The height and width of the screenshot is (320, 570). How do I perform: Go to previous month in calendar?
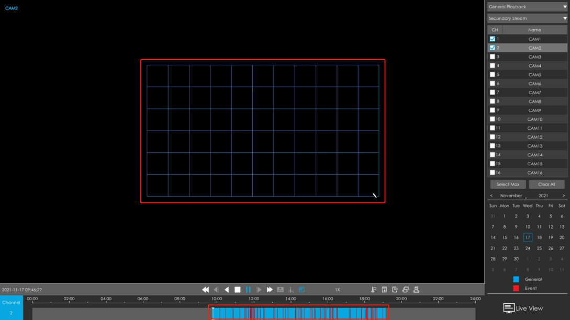click(491, 196)
